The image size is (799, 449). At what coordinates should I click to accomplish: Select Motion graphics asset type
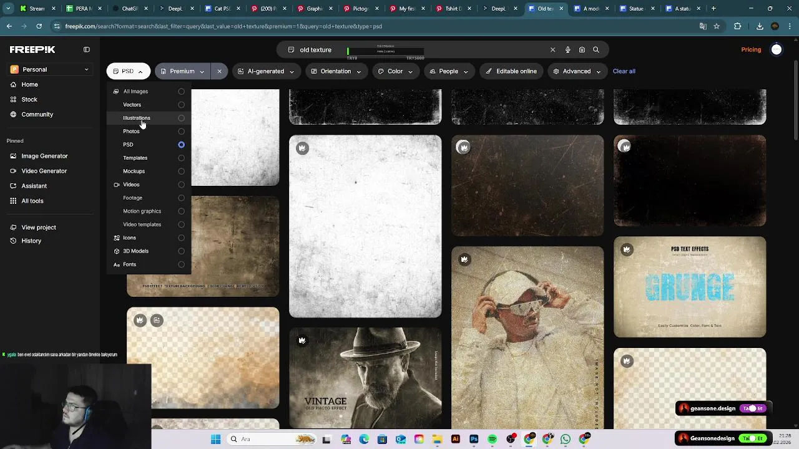click(149, 211)
